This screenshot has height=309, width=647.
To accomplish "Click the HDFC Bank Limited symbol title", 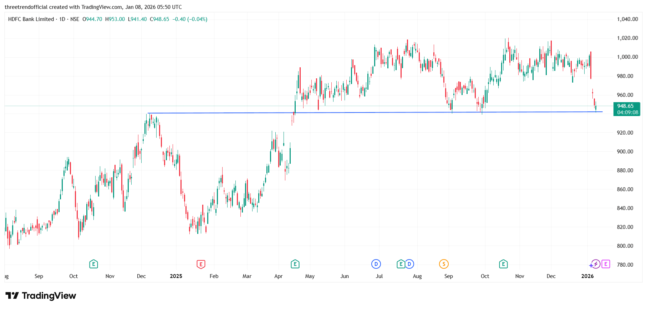I will [31, 19].
